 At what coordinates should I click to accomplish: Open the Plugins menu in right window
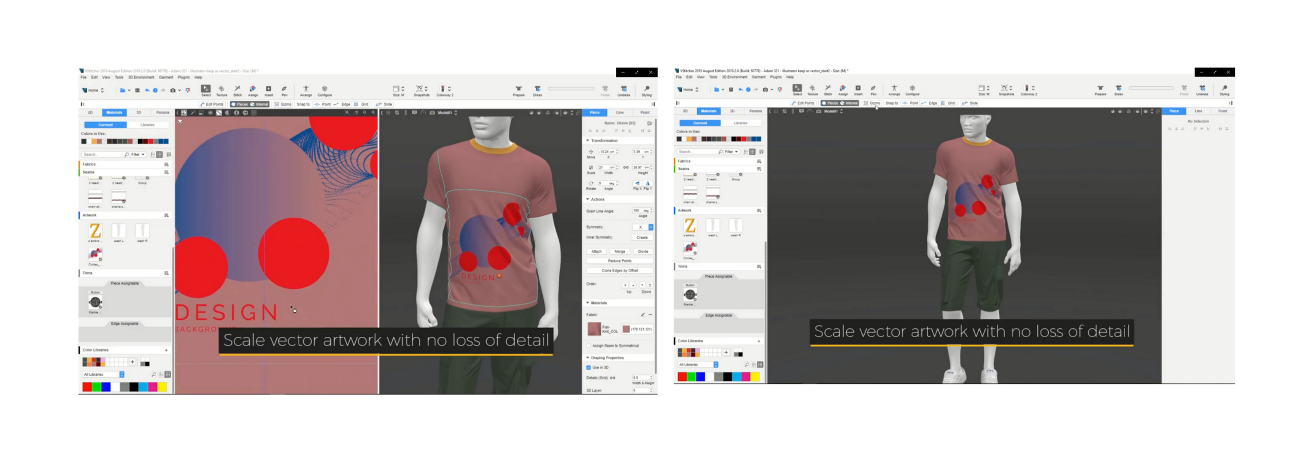coord(776,76)
